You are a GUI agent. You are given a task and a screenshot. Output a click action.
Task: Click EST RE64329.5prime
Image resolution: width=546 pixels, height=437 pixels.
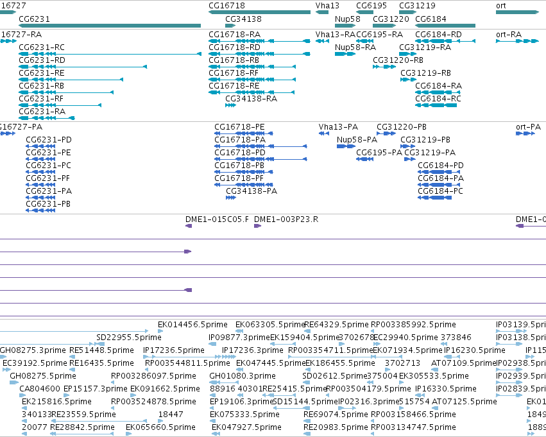(x=307, y=331)
